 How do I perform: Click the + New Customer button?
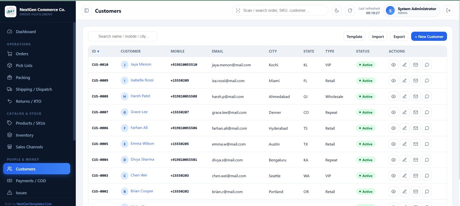(x=429, y=36)
